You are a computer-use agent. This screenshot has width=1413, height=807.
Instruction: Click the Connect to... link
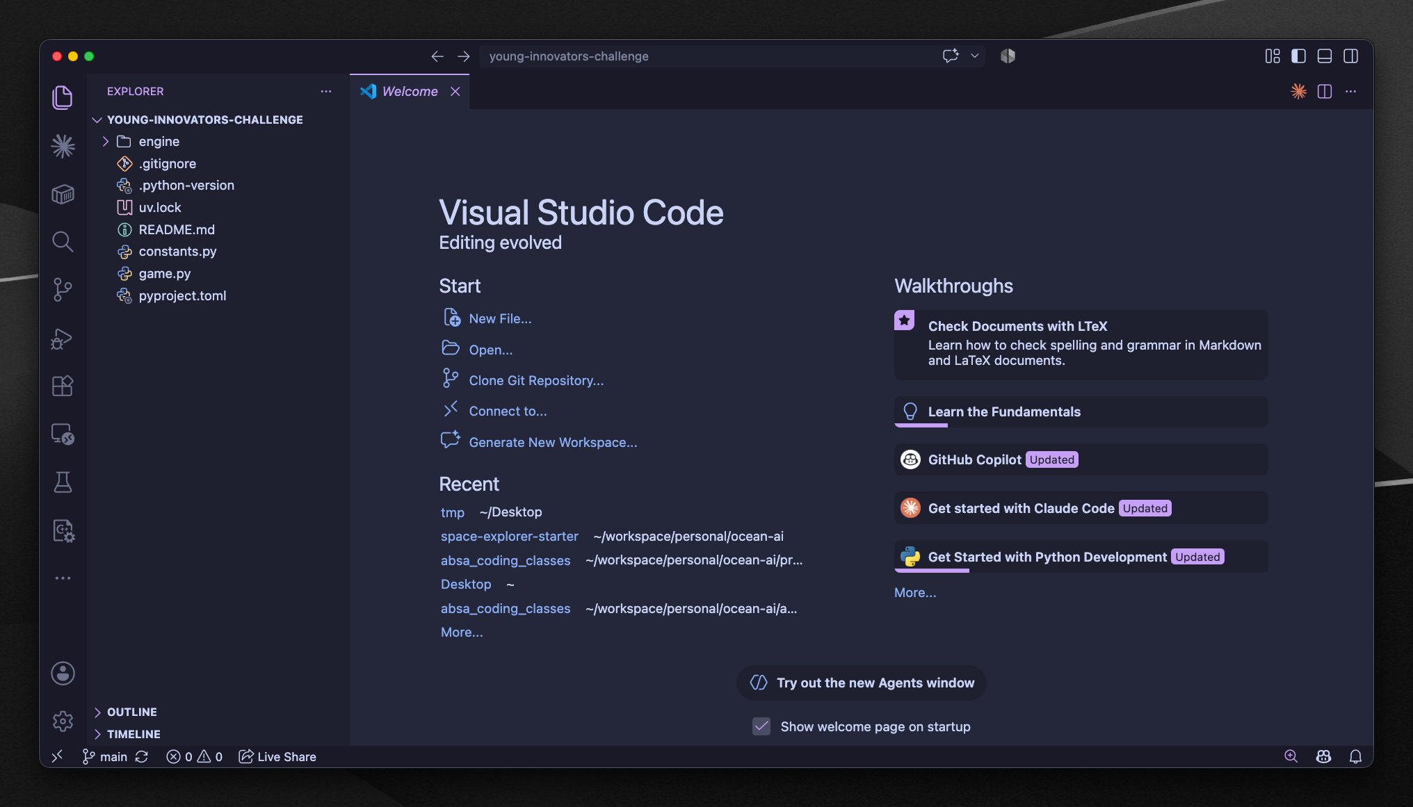pos(508,411)
